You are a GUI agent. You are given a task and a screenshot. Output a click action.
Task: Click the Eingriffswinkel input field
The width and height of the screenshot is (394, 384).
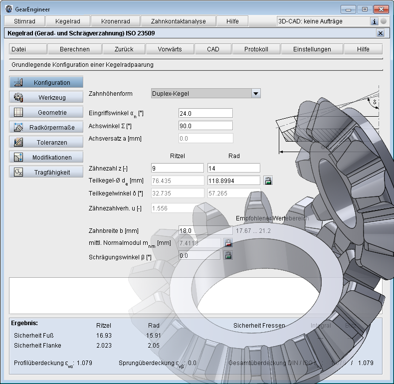coord(205,113)
